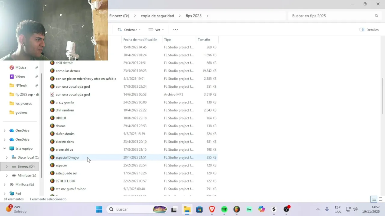Open Copilot from taskbar
The height and width of the screenshot is (216, 385).
tap(261, 209)
